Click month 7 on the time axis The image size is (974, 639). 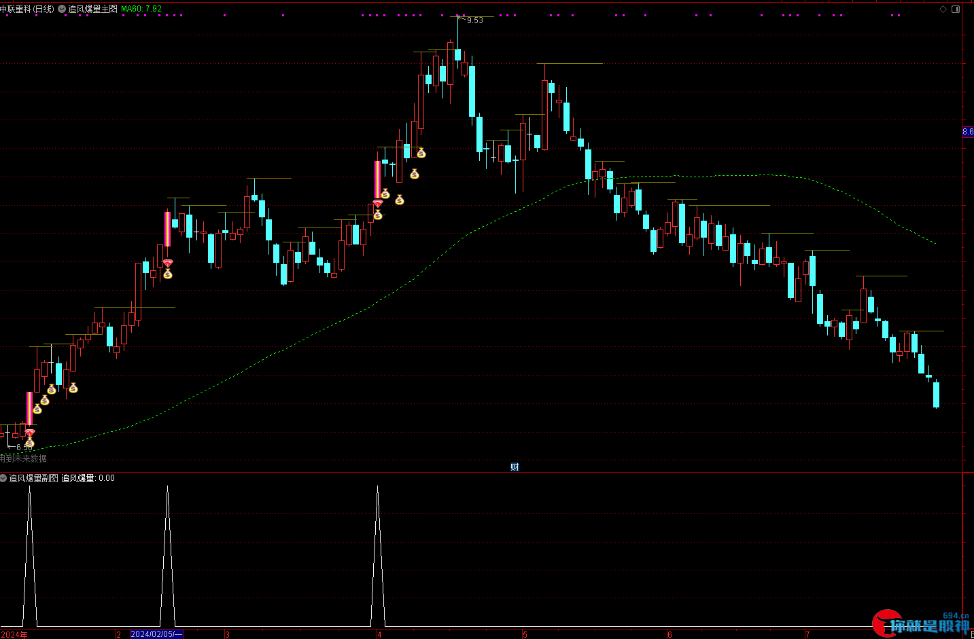[x=807, y=635]
